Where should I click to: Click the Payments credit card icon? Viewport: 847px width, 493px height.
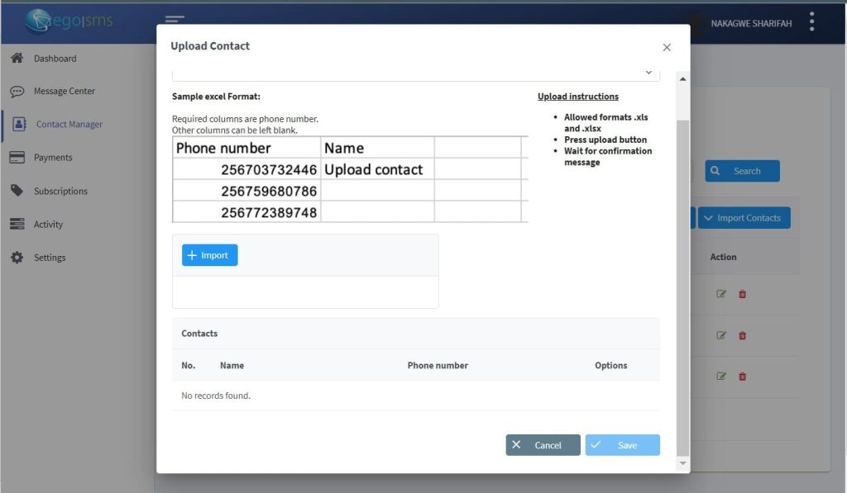click(17, 158)
